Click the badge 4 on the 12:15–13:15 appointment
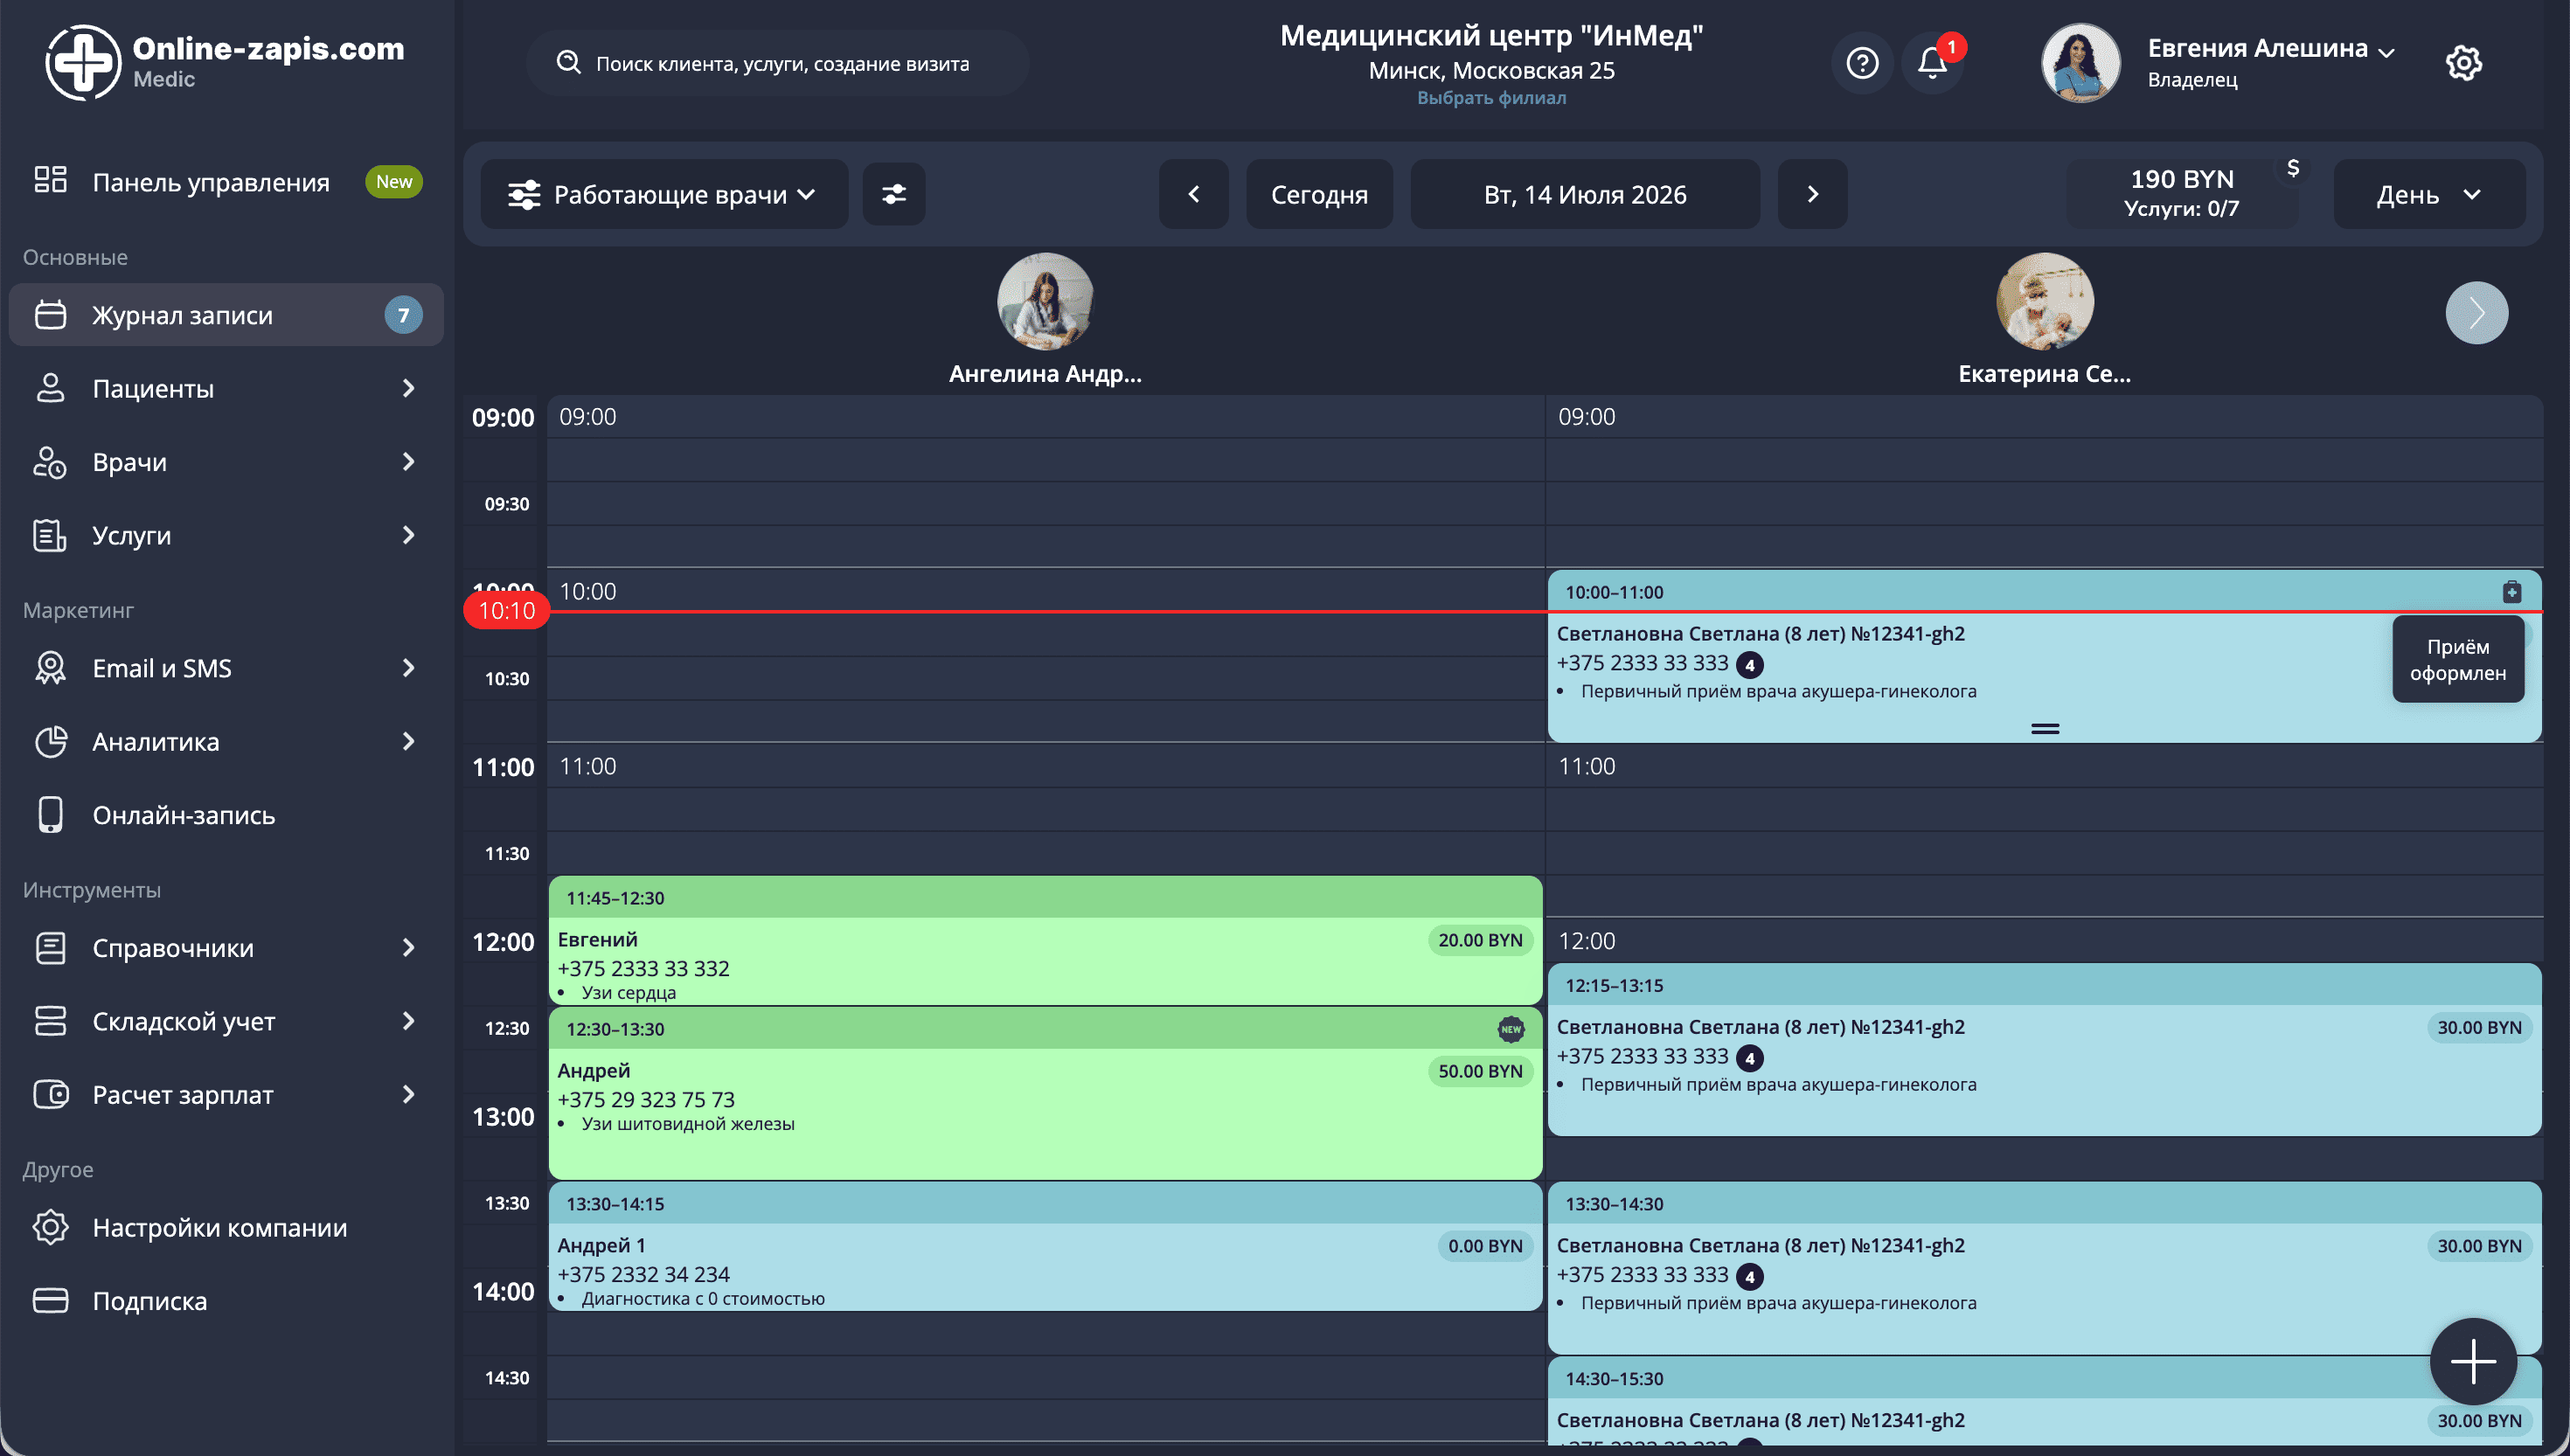2570x1456 pixels. (1750, 1058)
